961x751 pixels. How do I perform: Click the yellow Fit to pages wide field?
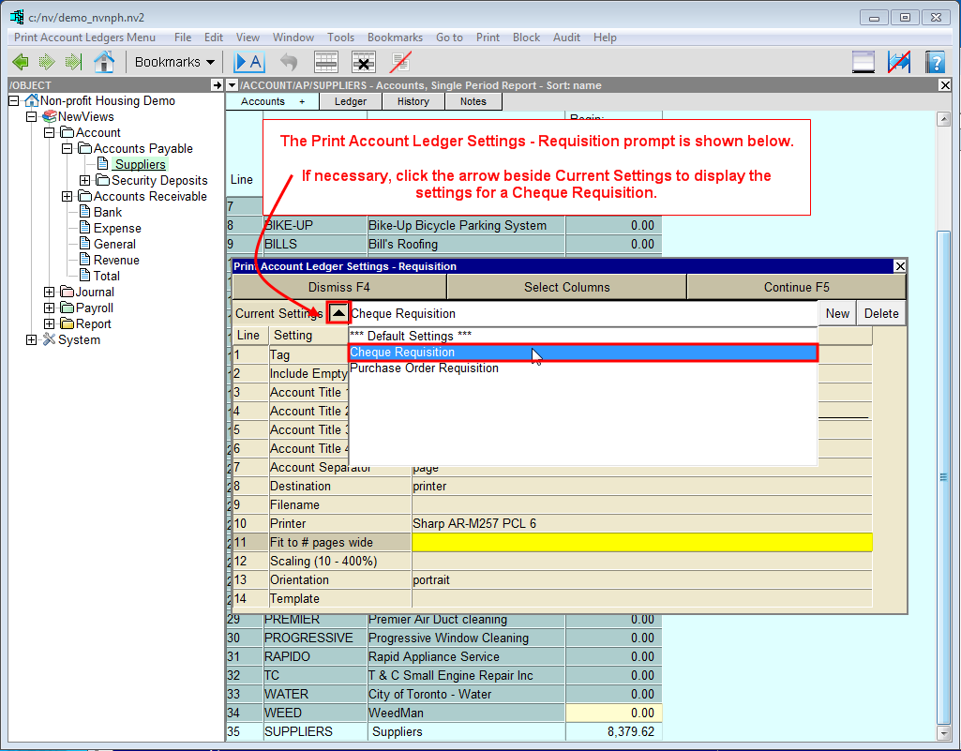(641, 542)
